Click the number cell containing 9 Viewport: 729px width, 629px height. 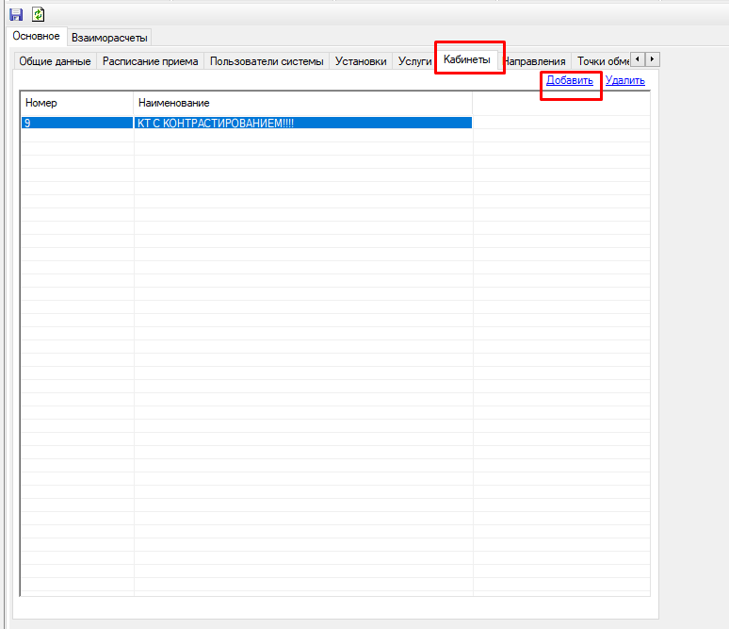(x=77, y=123)
